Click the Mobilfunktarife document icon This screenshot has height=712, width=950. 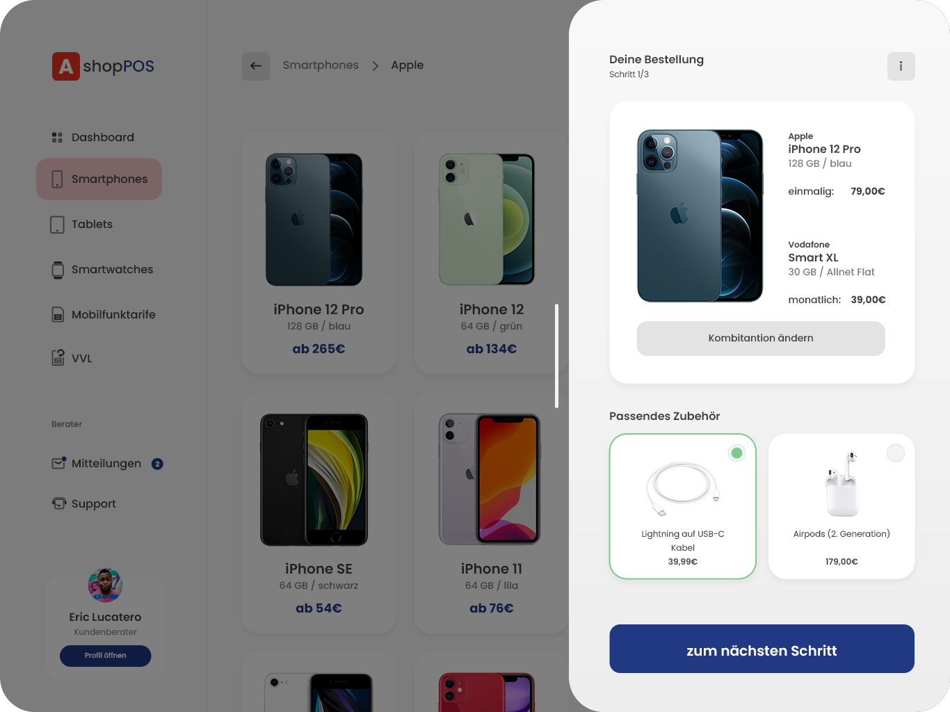coord(58,315)
